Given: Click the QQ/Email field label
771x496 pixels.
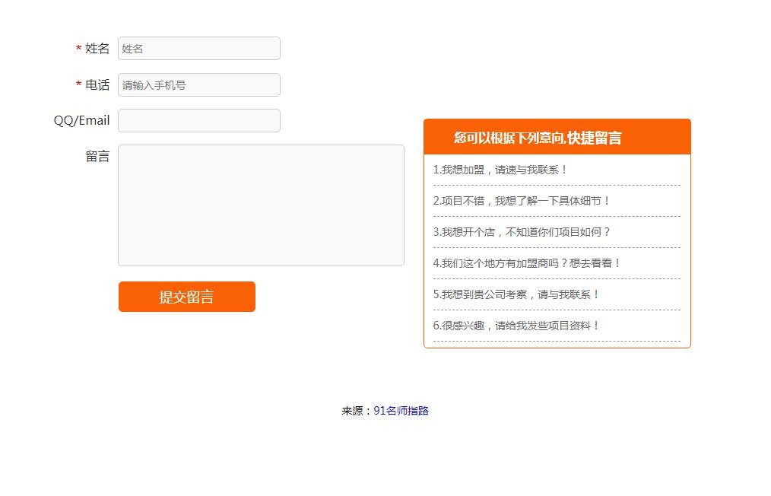Looking at the screenshot, I should pos(81,120).
